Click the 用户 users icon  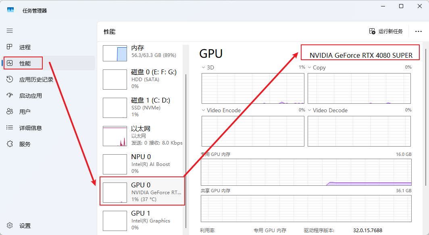pyautogui.click(x=10, y=111)
